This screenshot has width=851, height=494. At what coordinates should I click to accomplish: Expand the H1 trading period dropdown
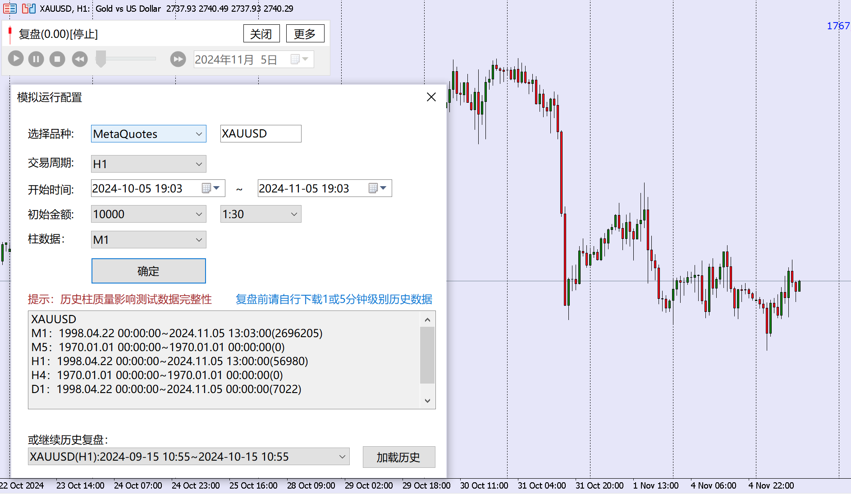[199, 164]
